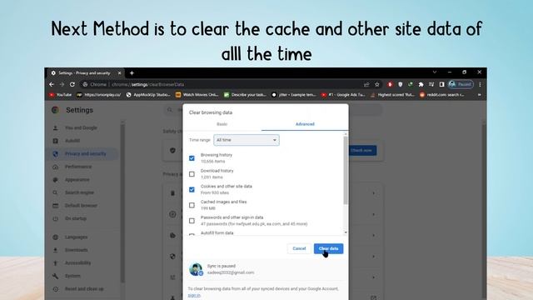This screenshot has height=300, width=533.
Task: Open System settings in sidebar
Action: tap(72, 276)
